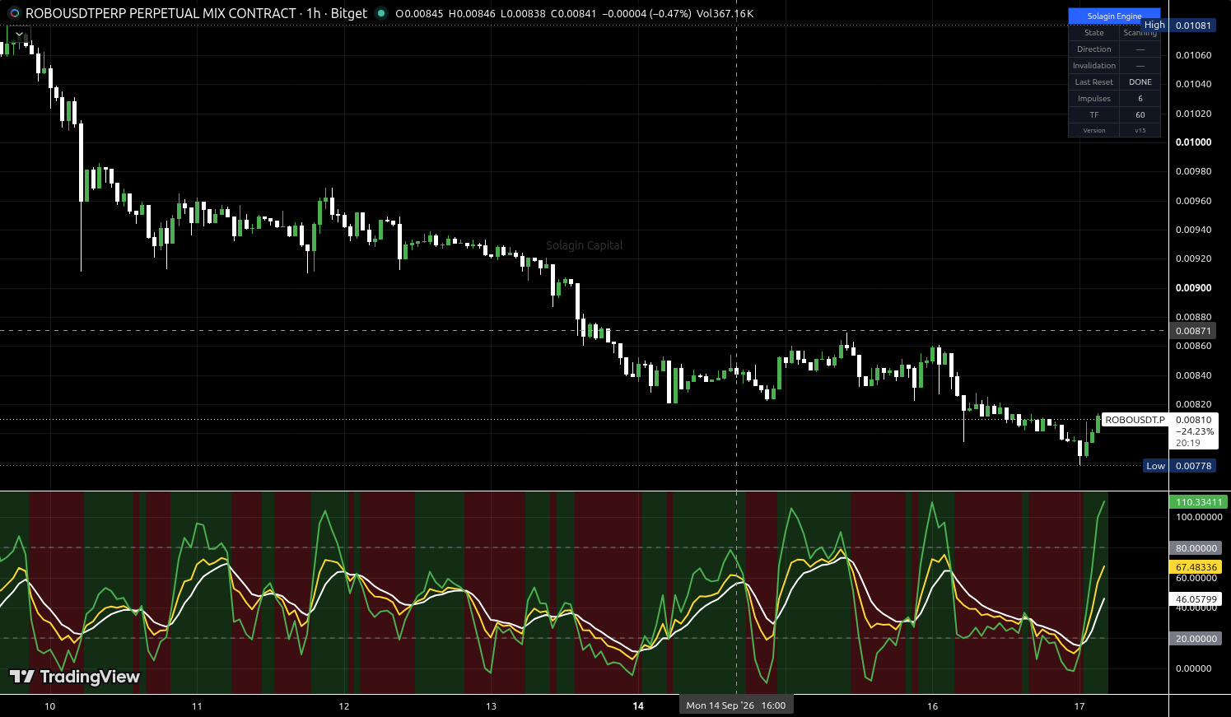Screen dimensions: 1231x717
Task: Collapse the chart legend with the chevron
Action: (x=19, y=35)
